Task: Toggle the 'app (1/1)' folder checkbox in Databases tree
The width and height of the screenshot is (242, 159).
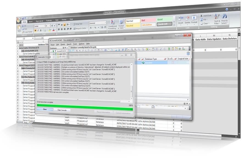Action: [55, 54]
